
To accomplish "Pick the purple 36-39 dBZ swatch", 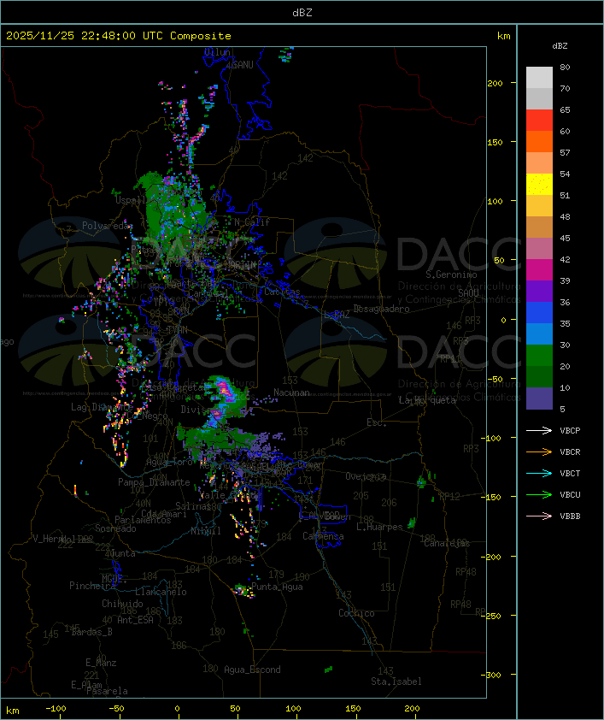I will (x=539, y=291).
